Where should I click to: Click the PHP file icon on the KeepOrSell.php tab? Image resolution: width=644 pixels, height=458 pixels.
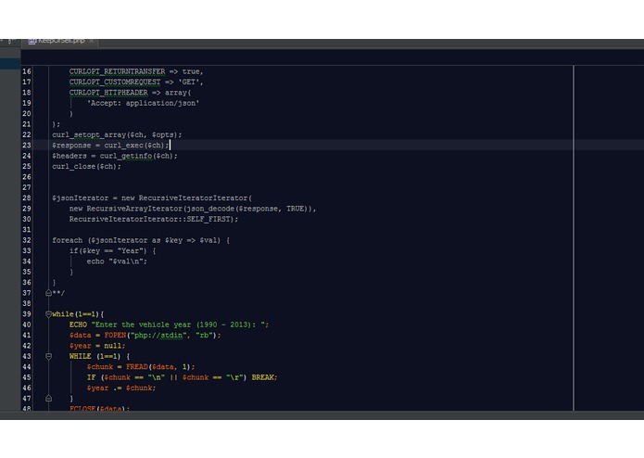32,41
